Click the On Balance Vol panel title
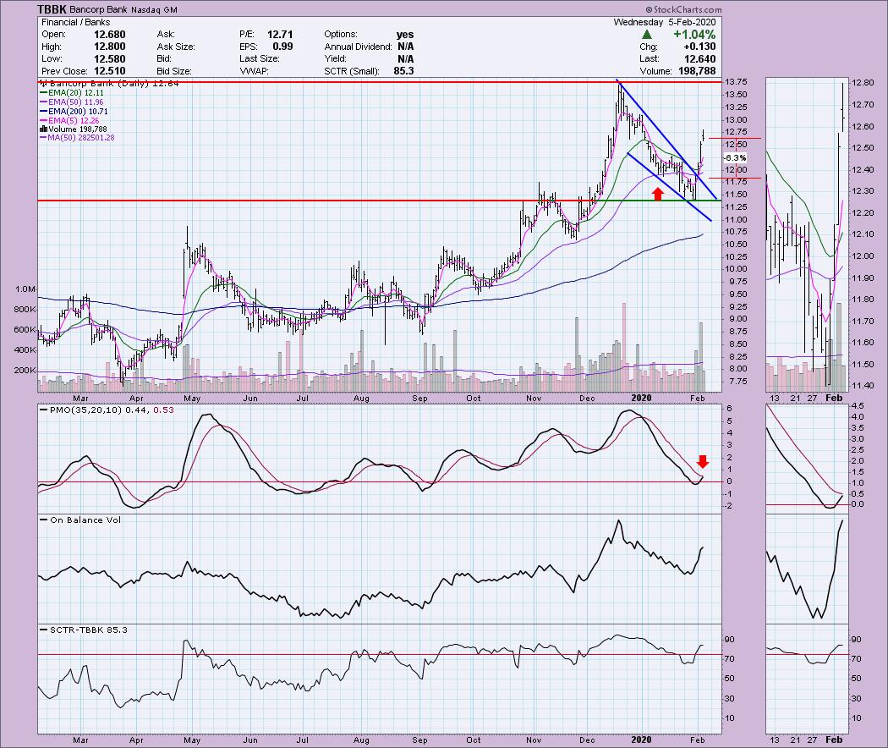 click(85, 520)
